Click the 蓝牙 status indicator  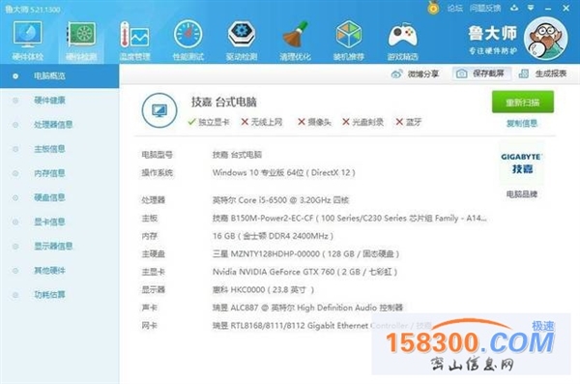pos(408,122)
